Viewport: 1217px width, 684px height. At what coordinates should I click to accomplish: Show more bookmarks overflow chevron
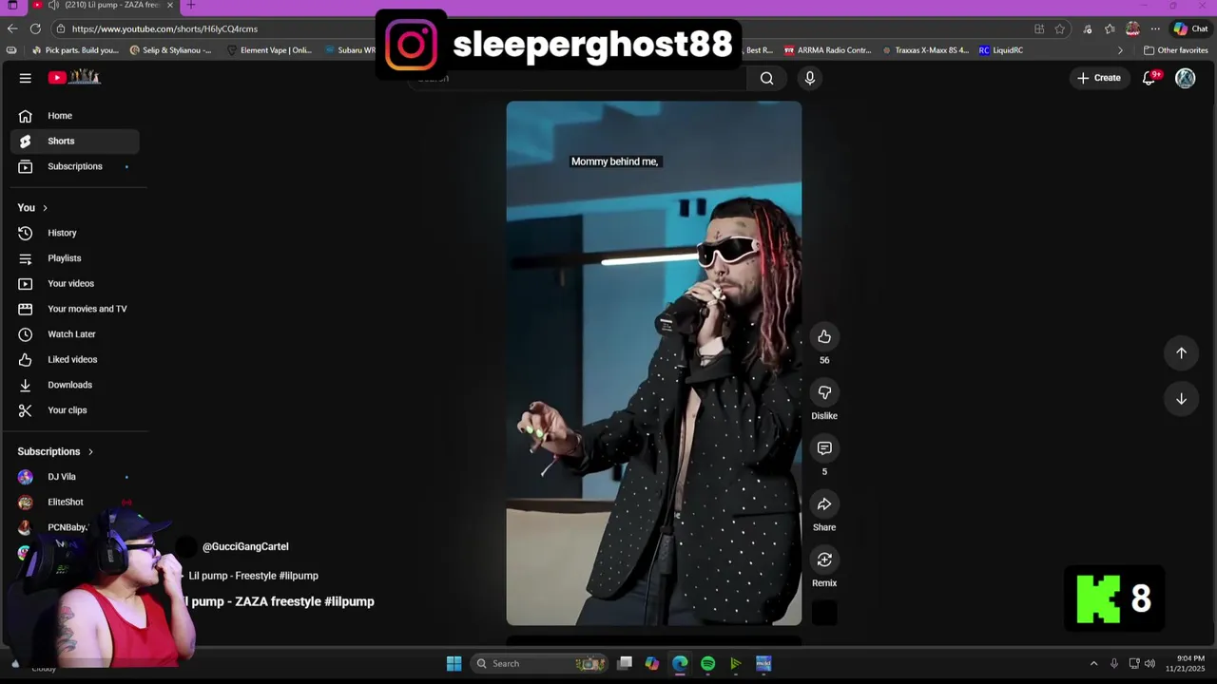tap(1120, 50)
